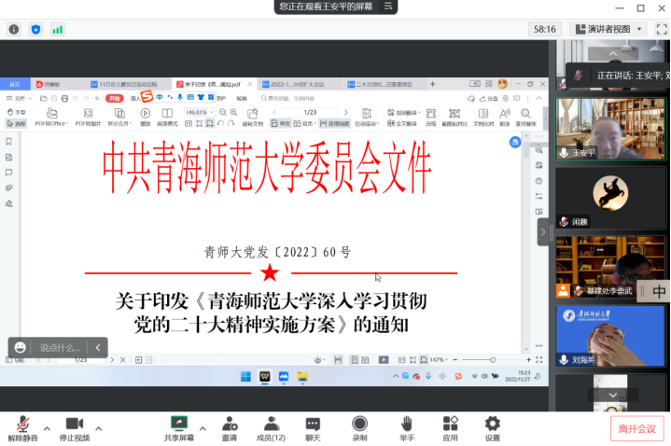Collapse the participant video sidebar
671x446 pixels.
click(x=543, y=232)
